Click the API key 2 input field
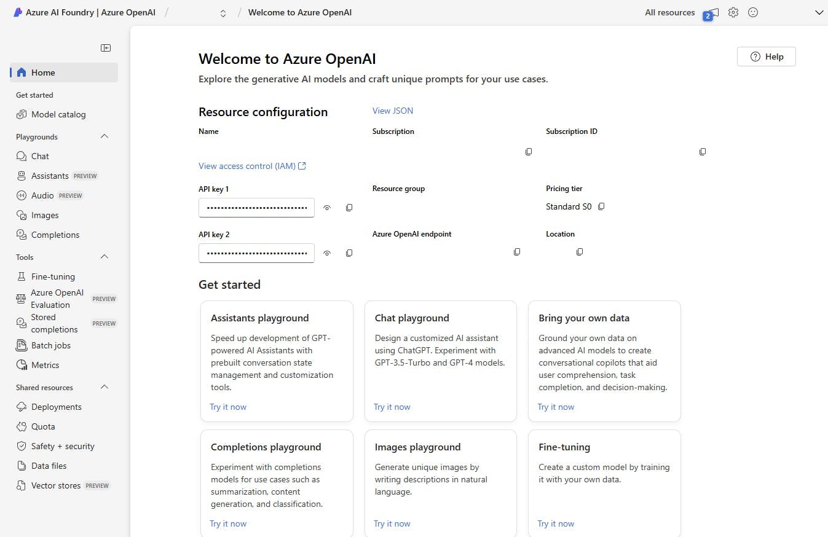The width and height of the screenshot is (828, 537). 256,253
